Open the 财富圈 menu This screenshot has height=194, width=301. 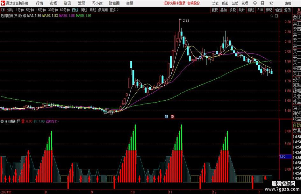(x=114, y=3)
